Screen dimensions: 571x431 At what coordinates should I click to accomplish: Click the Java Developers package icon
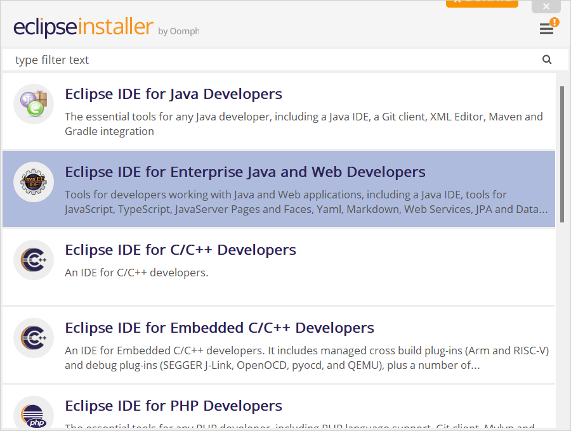click(x=34, y=104)
